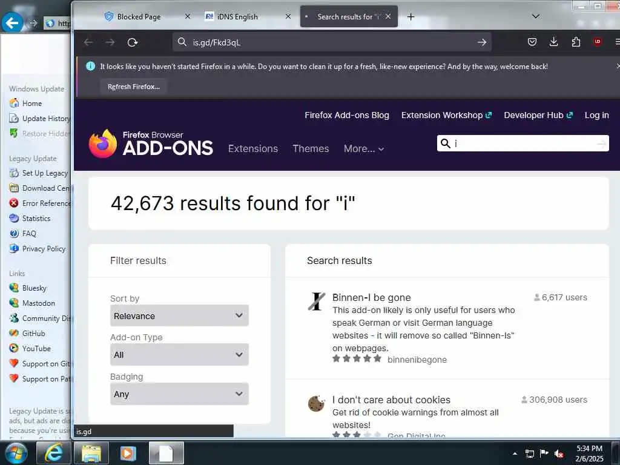
Task: Click the binnenibegone author name
Action: coord(417,360)
